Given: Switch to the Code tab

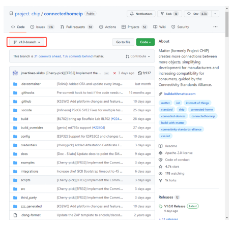Looking at the screenshot, I should point(18,27).
